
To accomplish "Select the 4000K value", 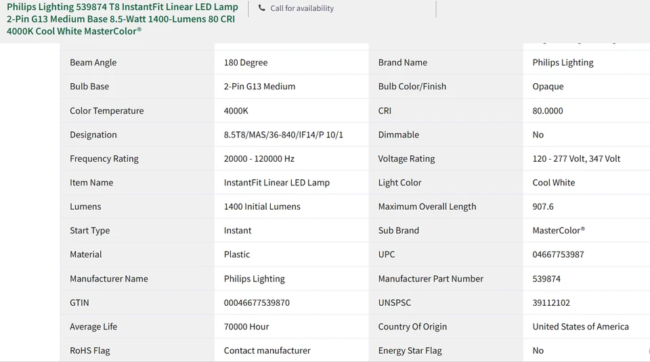I will tap(236, 110).
